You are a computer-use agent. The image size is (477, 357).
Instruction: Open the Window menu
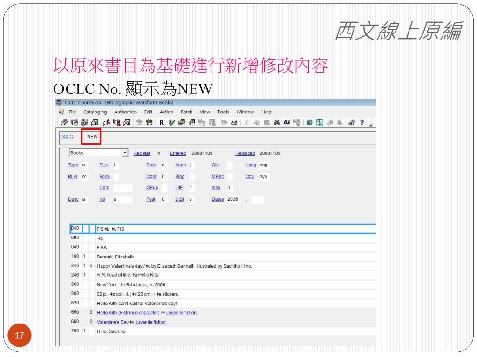[x=245, y=112]
